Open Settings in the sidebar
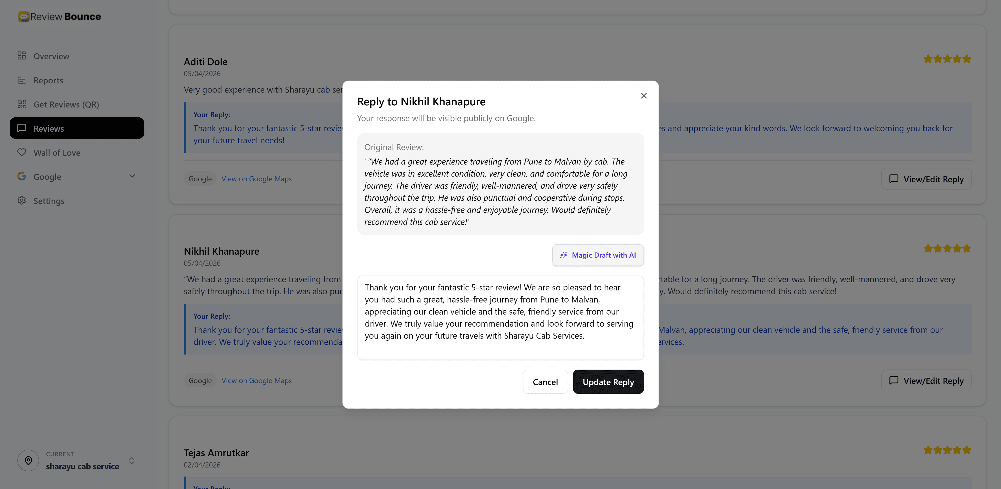The height and width of the screenshot is (489, 1001). [x=77, y=200]
